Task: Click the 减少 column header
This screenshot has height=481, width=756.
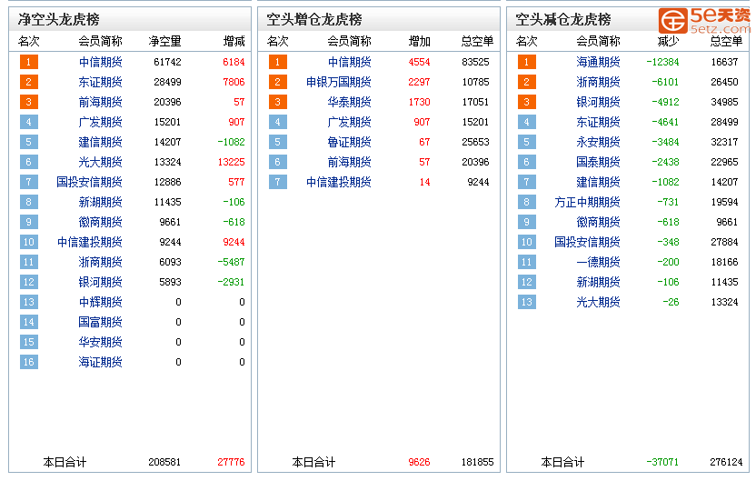Action: (668, 42)
